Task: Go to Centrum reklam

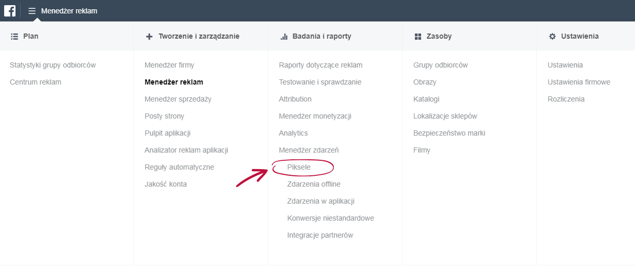Action: point(36,82)
